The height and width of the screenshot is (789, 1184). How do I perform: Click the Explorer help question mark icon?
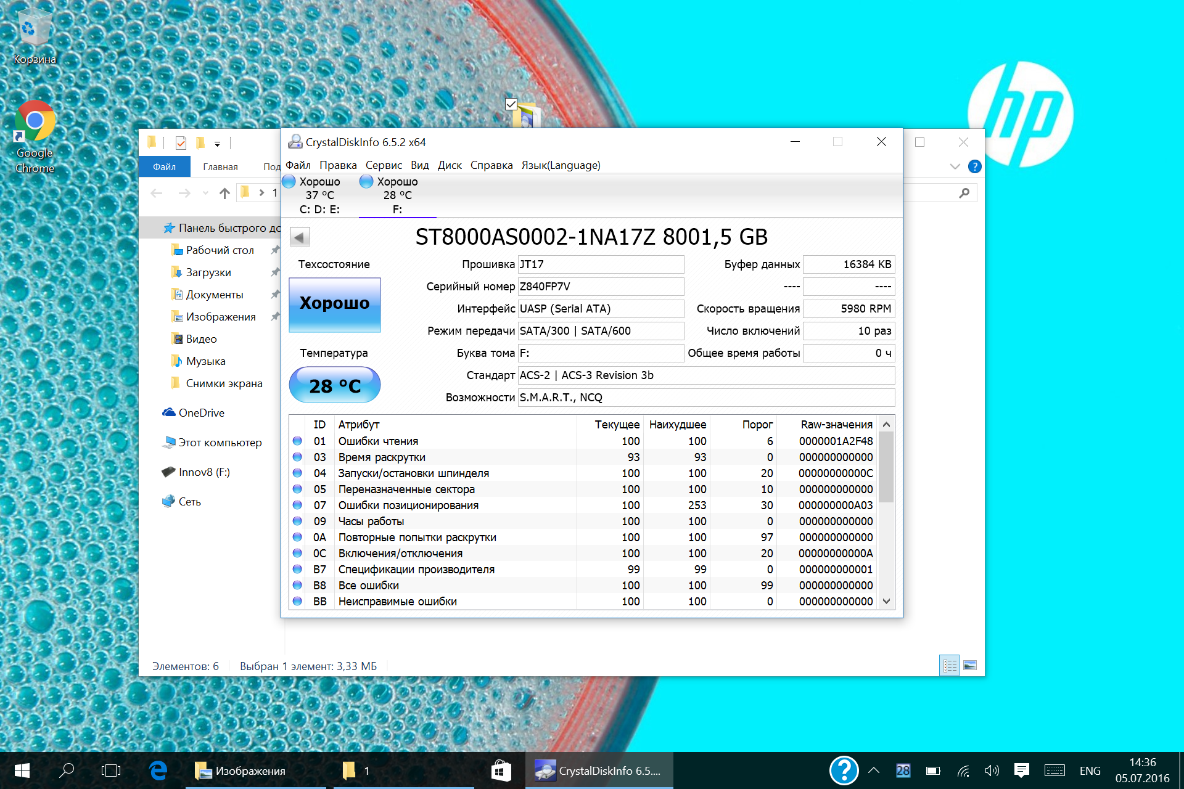click(974, 166)
